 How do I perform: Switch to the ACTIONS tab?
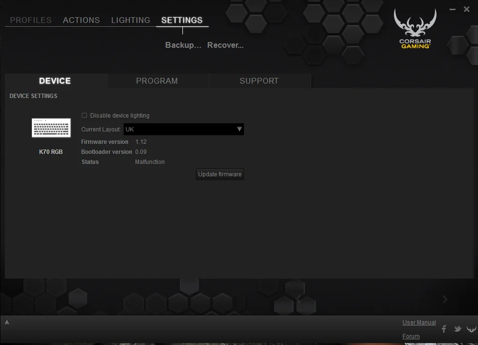(x=81, y=20)
